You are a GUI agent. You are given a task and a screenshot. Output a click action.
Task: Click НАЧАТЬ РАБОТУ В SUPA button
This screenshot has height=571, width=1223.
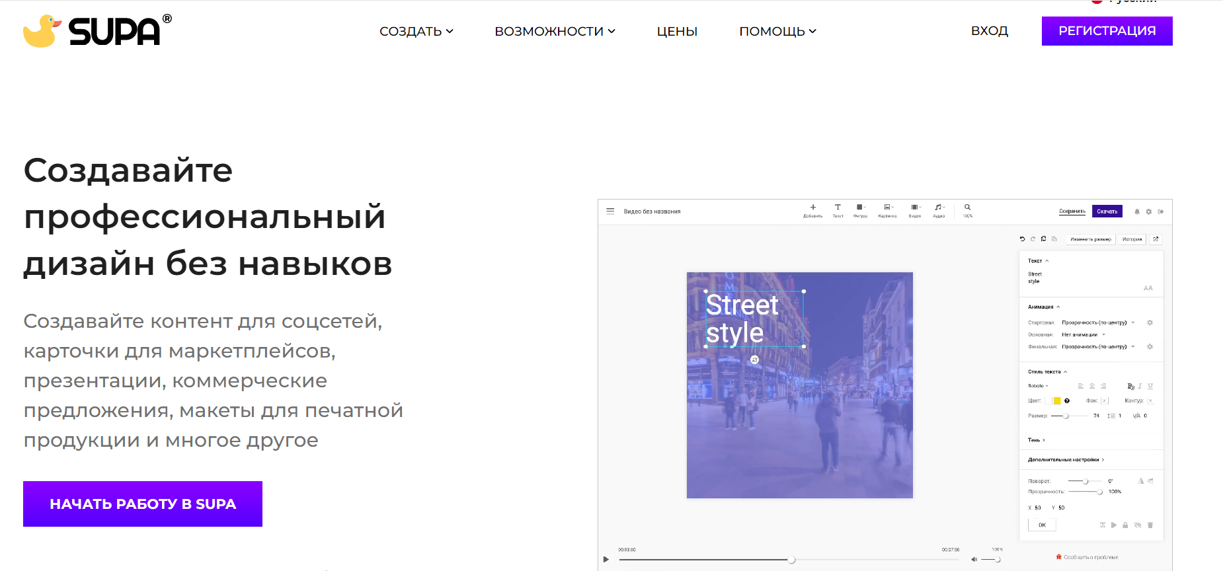click(x=143, y=504)
